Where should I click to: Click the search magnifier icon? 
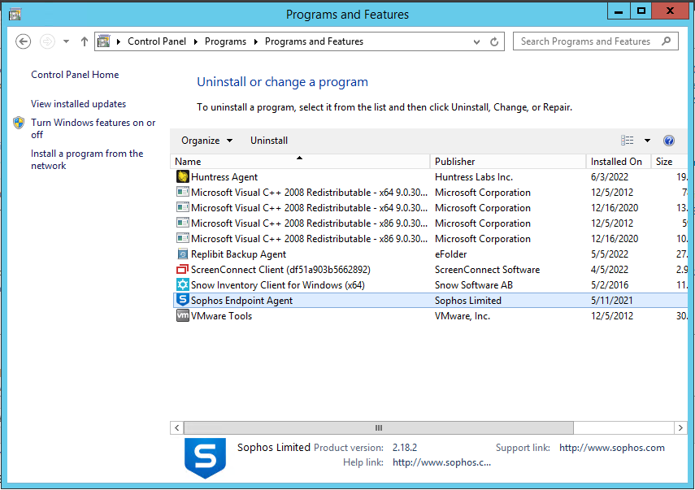666,41
